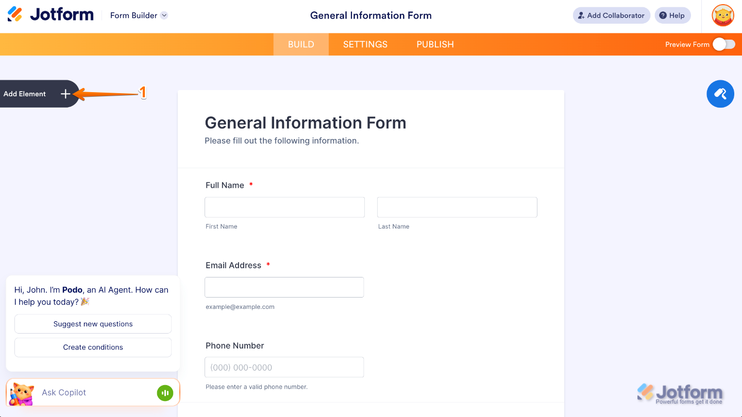Open the Podo AI agent via the blue circular icon
The width and height of the screenshot is (742, 417).
[x=720, y=94]
